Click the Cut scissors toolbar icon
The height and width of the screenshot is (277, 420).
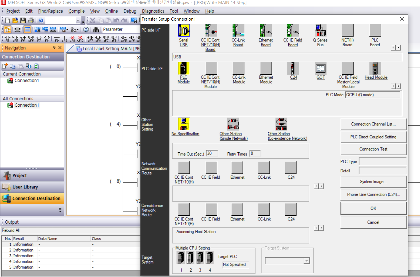(x=93, y=20)
